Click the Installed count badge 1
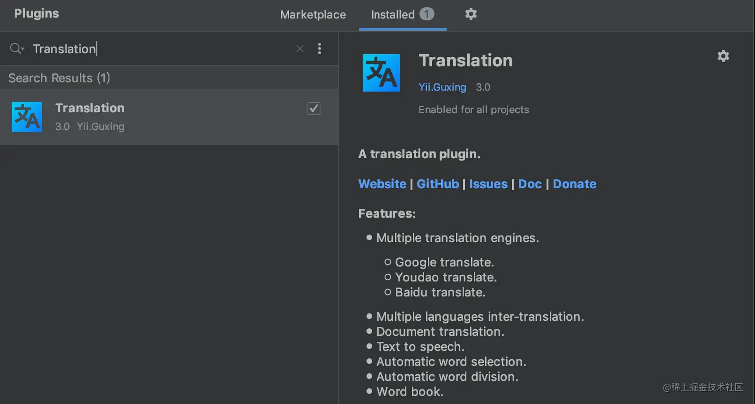 pyautogui.click(x=427, y=14)
